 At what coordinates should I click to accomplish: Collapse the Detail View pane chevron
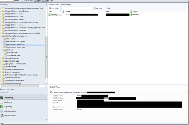(x=187, y=87)
